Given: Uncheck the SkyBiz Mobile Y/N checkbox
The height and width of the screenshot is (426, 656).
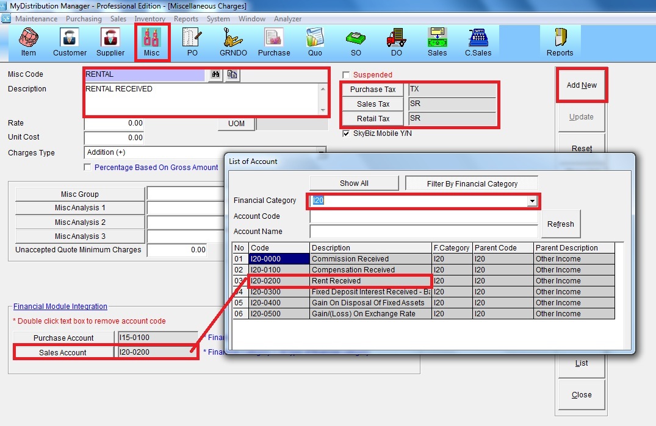Looking at the screenshot, I should click(x=347, y=133).
